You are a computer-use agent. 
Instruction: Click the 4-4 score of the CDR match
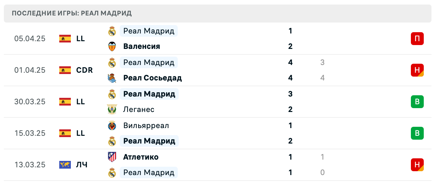coord(290,70)
